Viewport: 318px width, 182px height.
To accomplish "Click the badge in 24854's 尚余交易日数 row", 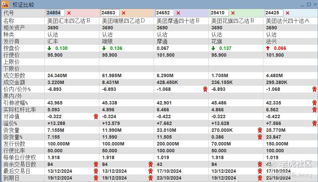I will (96, 164).
